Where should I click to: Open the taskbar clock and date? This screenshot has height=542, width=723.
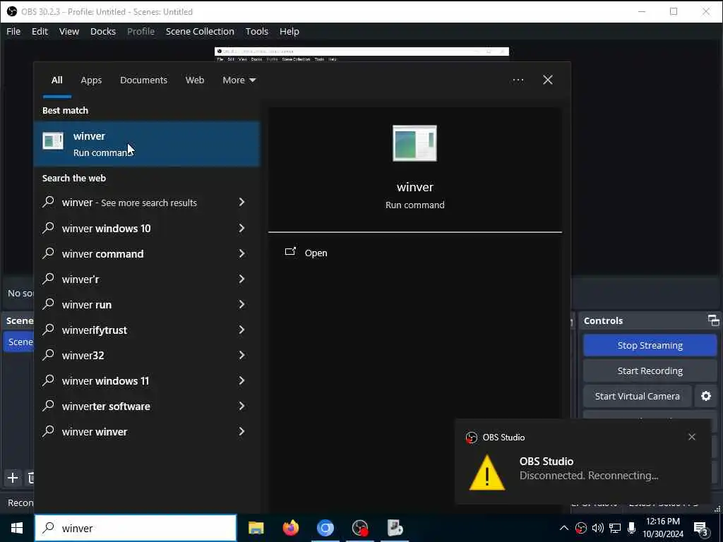tap(663, 528)
